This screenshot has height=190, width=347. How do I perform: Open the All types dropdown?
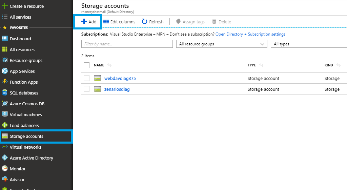coord(308,44)
